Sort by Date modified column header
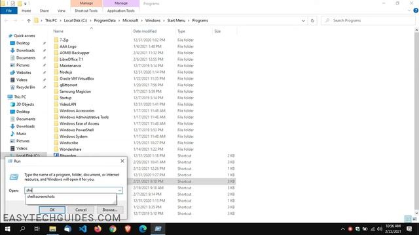419x235 pixels. point(145,31)
